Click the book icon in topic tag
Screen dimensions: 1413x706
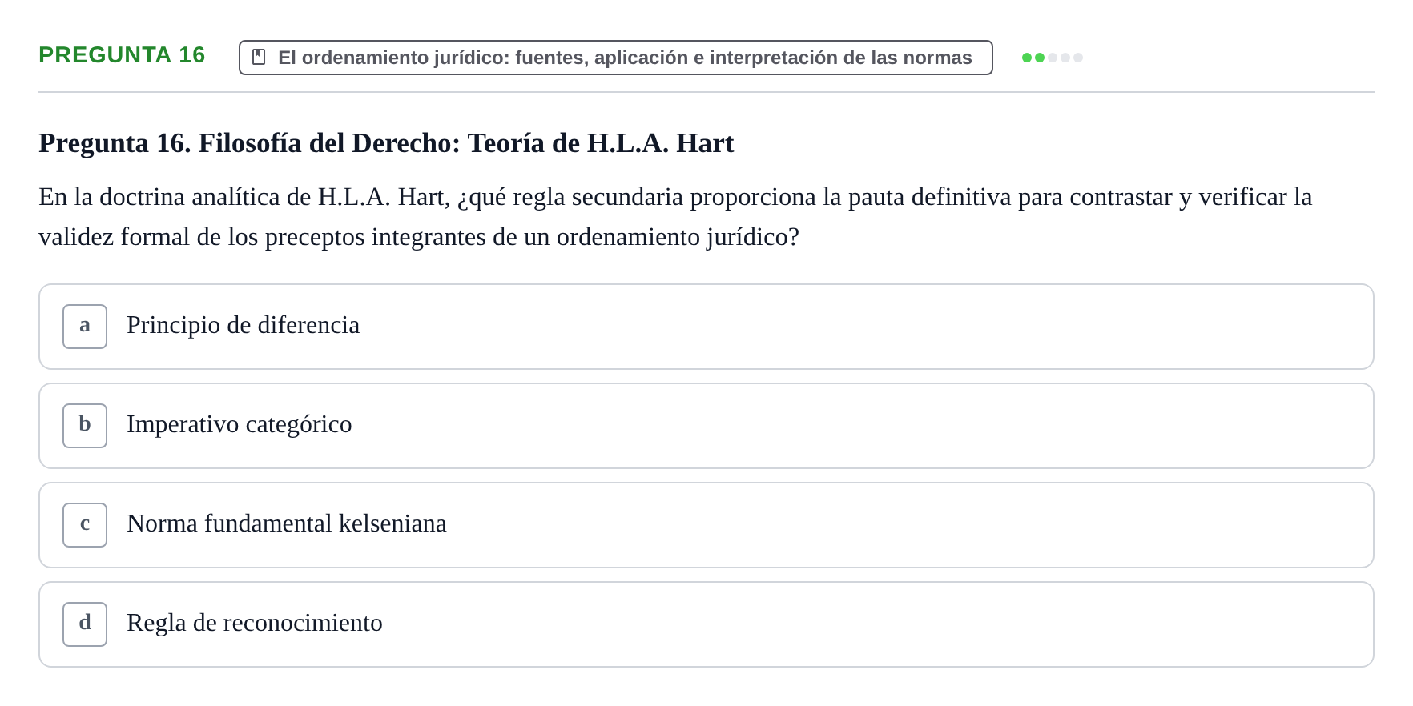coord(259,57)
